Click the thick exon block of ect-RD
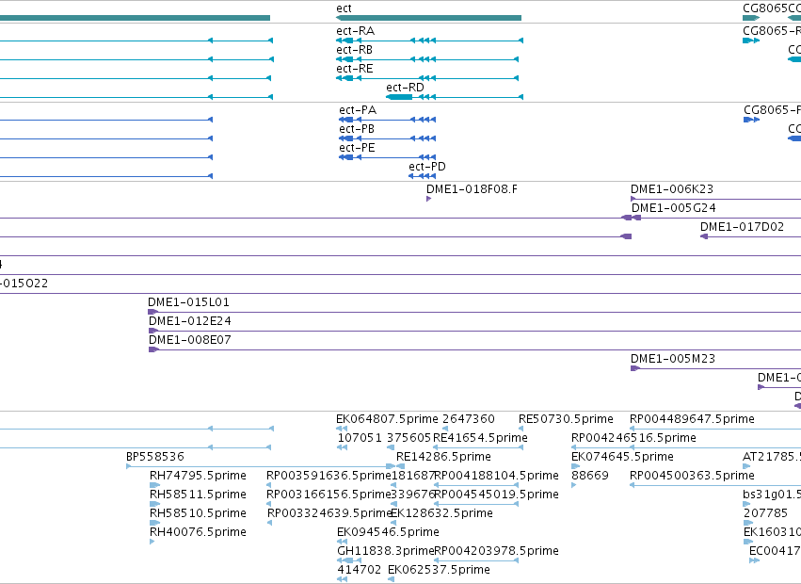The image size is (801, 584). coord(399,97)
